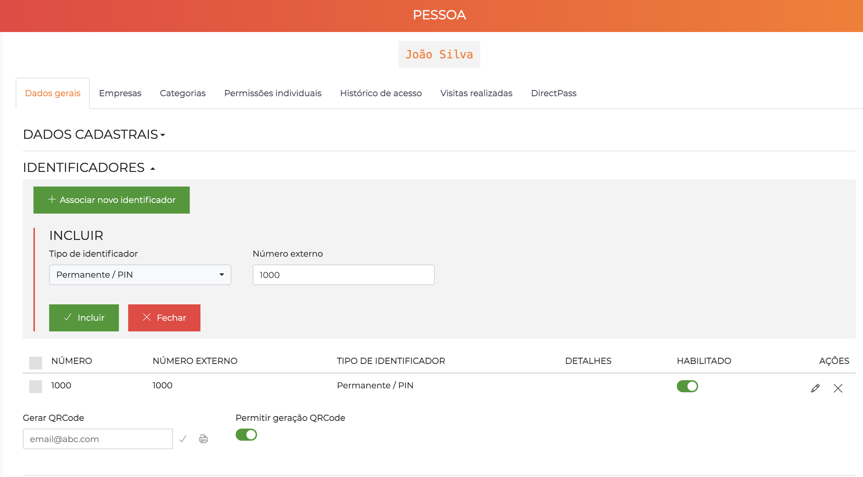Select the DirectPass tab

[554, 93]
